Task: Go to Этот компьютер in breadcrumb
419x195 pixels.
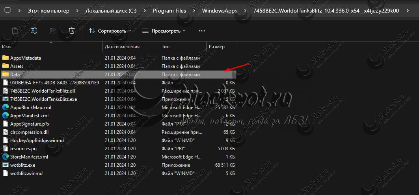Action: (x=48, y=11)
